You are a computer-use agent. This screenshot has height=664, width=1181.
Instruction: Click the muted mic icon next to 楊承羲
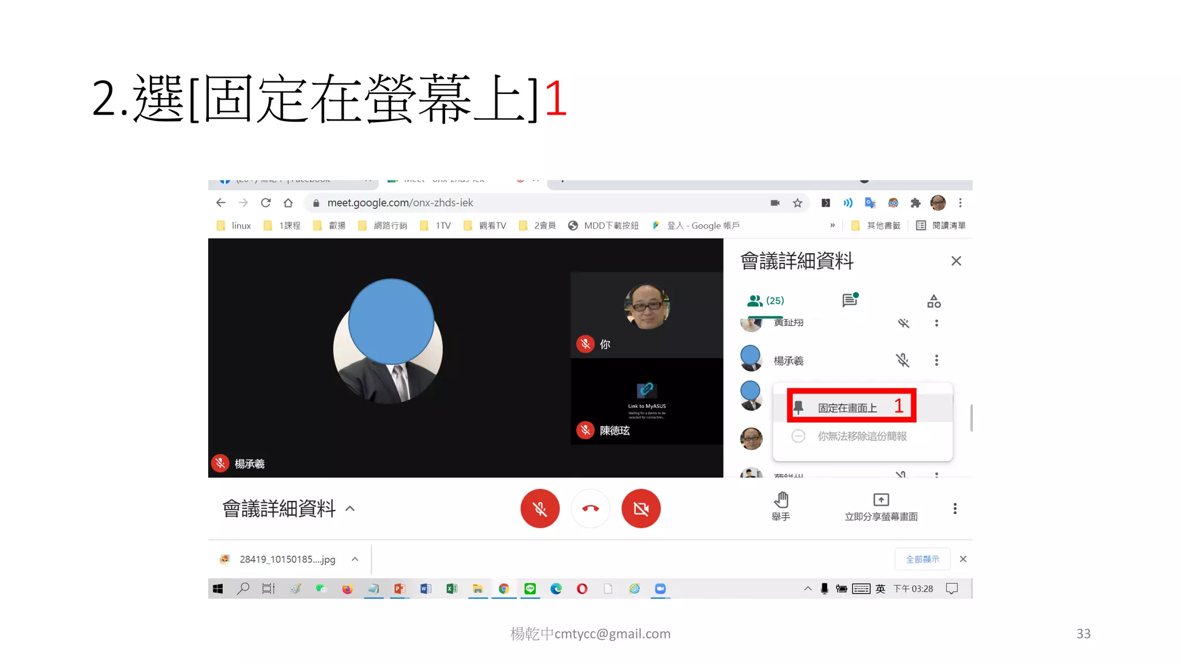[x=902, y=360]
